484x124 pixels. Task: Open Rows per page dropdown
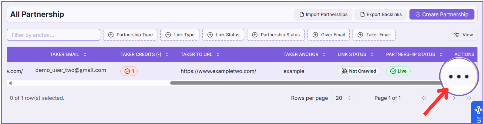click(344, 98)
